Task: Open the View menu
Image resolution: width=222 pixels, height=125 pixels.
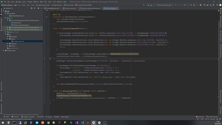Action: 13,2
